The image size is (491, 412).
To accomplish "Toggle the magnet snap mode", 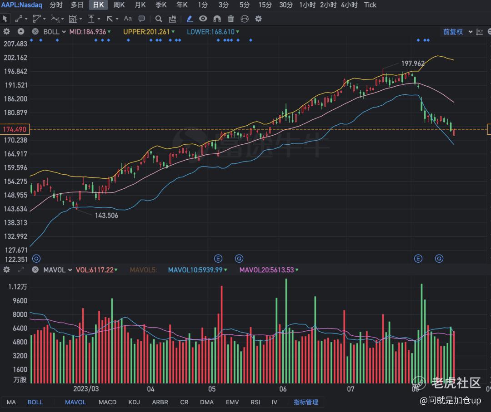I will point(217,19).
